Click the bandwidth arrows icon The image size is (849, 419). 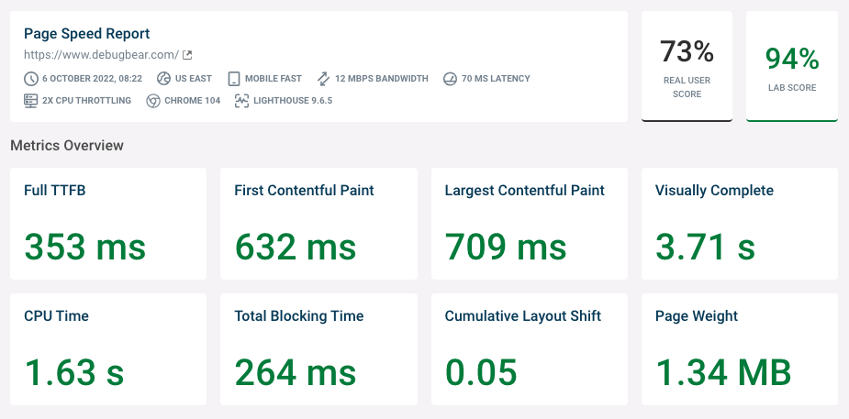(323, 79)
